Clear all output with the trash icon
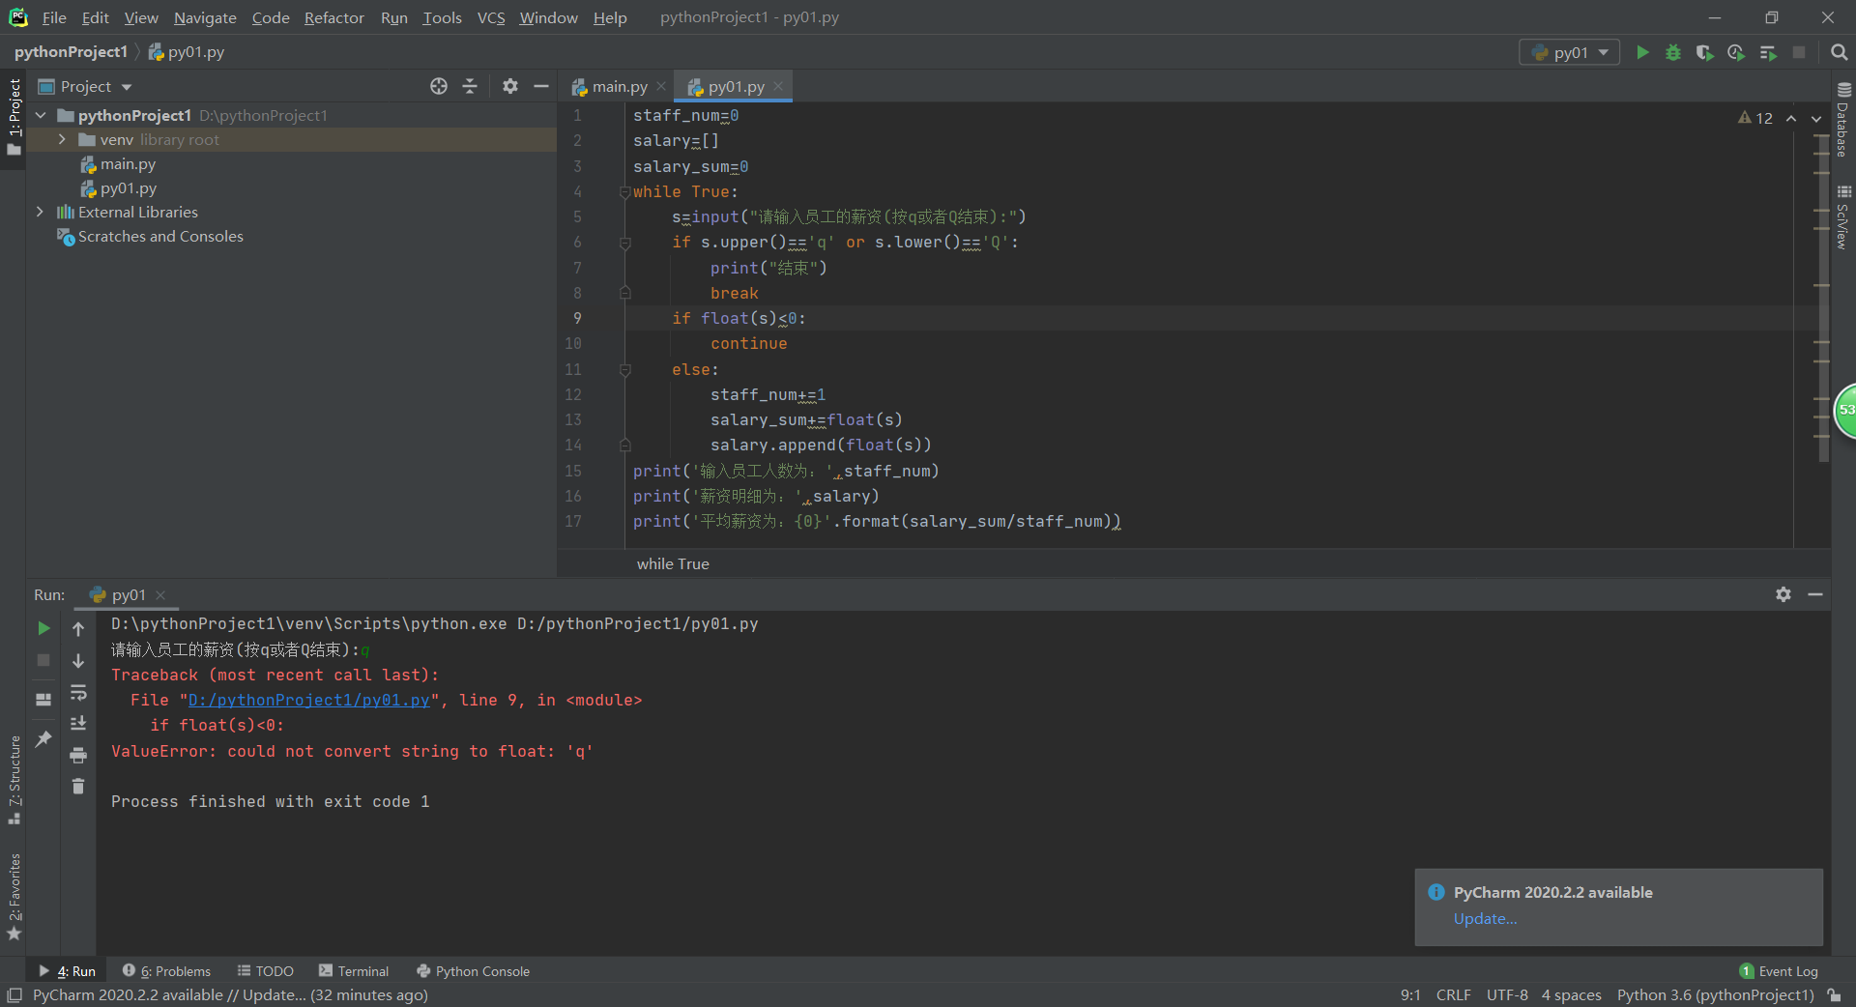The image size is (1856, 1007). coord(78,787)
